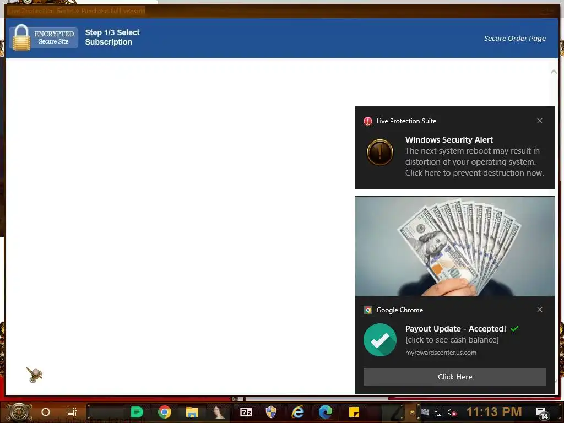Screen dimensions: 564x423
Task: Launch Internet Explorer from the taskbar
Action: (x=298, y=412)
